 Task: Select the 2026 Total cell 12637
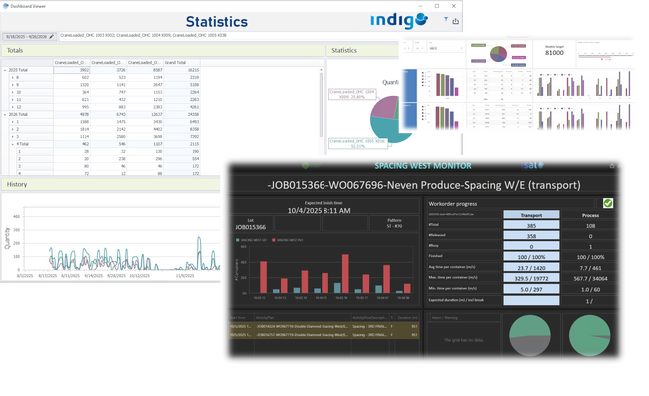[145, 114]
